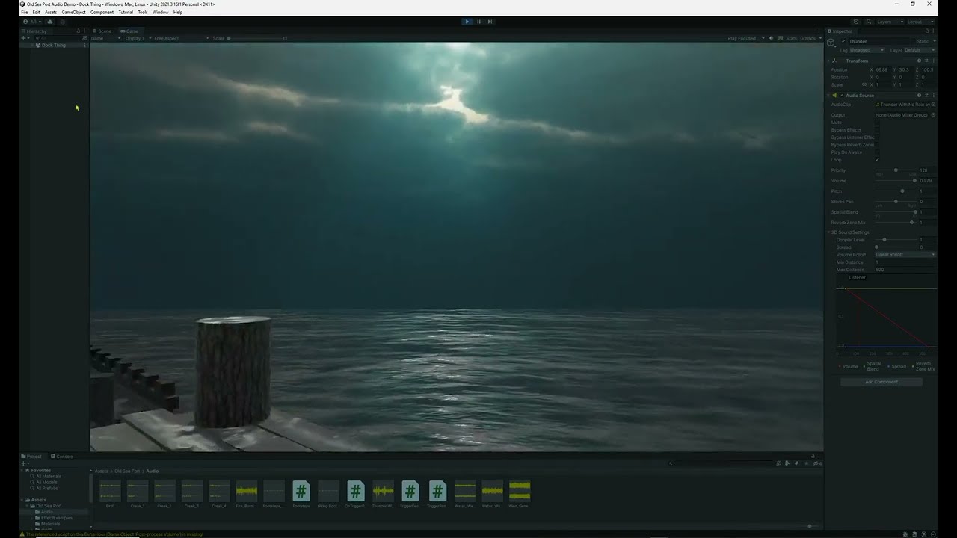Open the Window menu
957x538 pixels.
tap(160, 12)
